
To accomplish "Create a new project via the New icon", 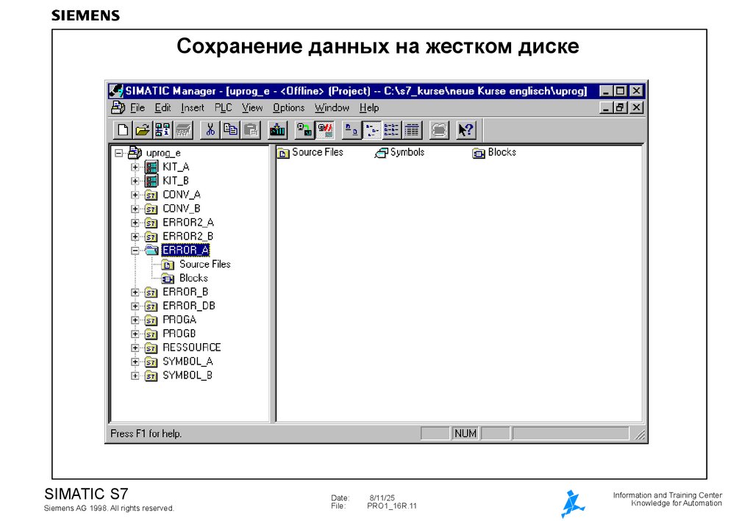I will 124,129.
